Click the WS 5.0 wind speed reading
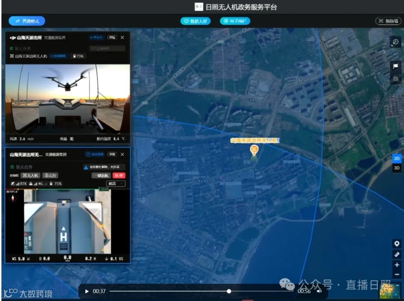Image resolution: width=404 pixels, height=301 pixels. point(21,259)
